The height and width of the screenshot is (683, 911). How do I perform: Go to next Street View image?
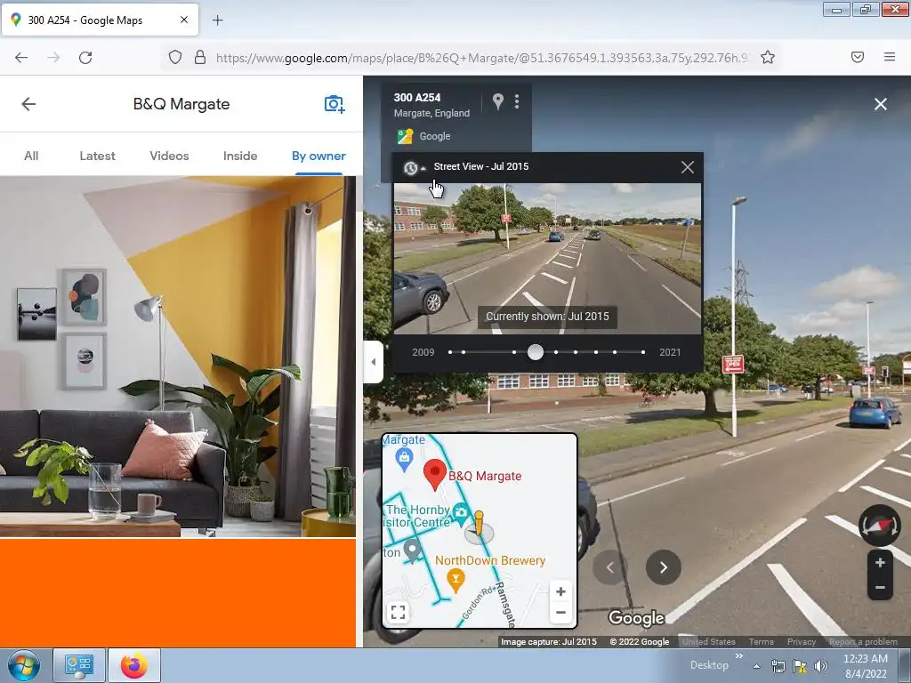663,567
